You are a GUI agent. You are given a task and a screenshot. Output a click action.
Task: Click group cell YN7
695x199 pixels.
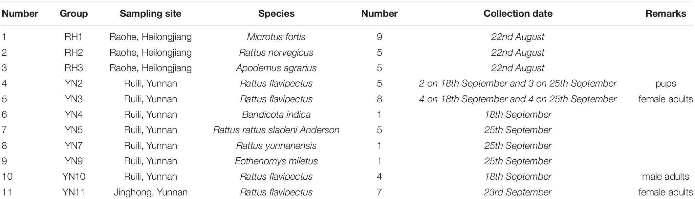[x=74, y=146]
